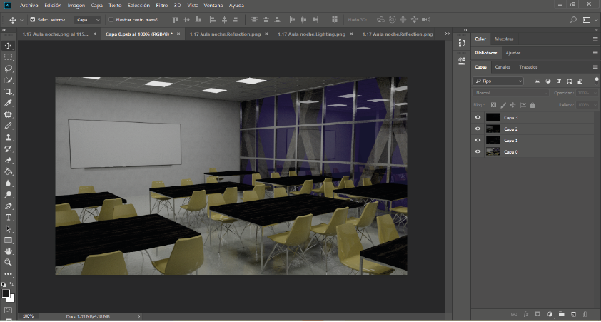This screenshot has width=601, height=322.
Task: Click the search icon in options bar
Action: point(573,19)
